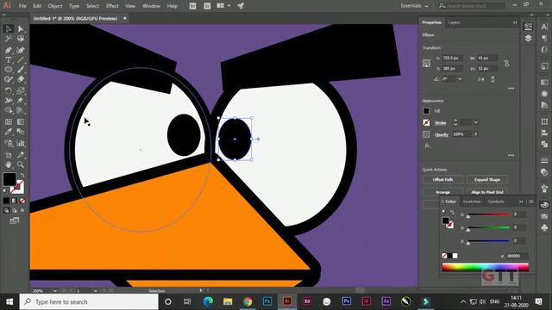Select the Pen tool
552x310 pixels.
point(9,50)
